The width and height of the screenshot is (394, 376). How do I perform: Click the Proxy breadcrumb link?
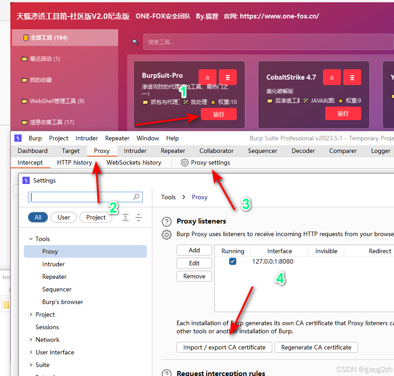[199, 197]
